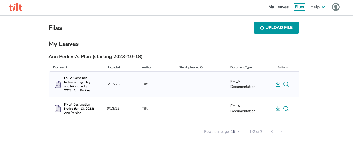This screenshot has width=353, height=145.
Task: Open the user profile avatar menu
Action: coord(336,7)
